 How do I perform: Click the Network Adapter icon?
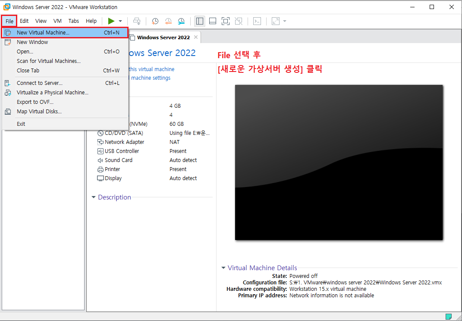click(x=101, y=142)
